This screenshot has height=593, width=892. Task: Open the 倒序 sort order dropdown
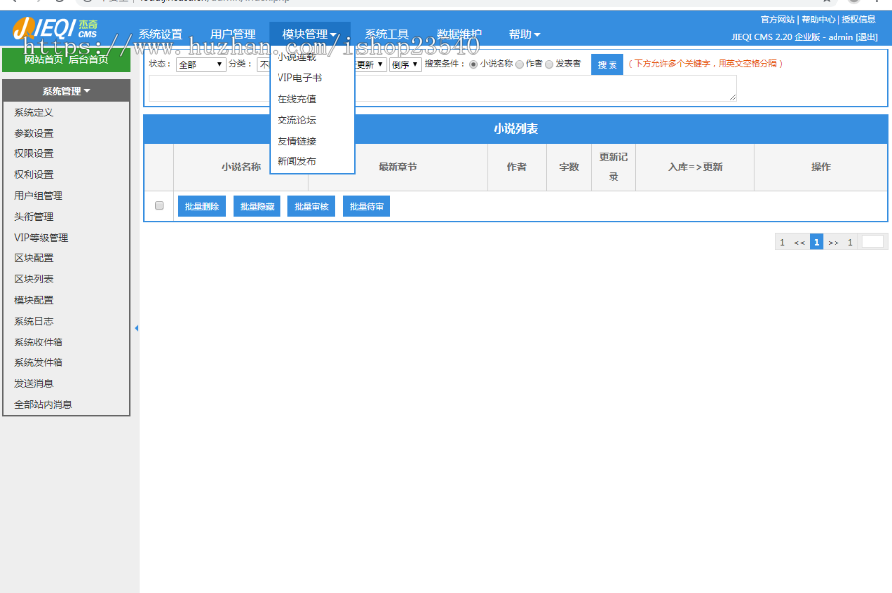point(404,62)
